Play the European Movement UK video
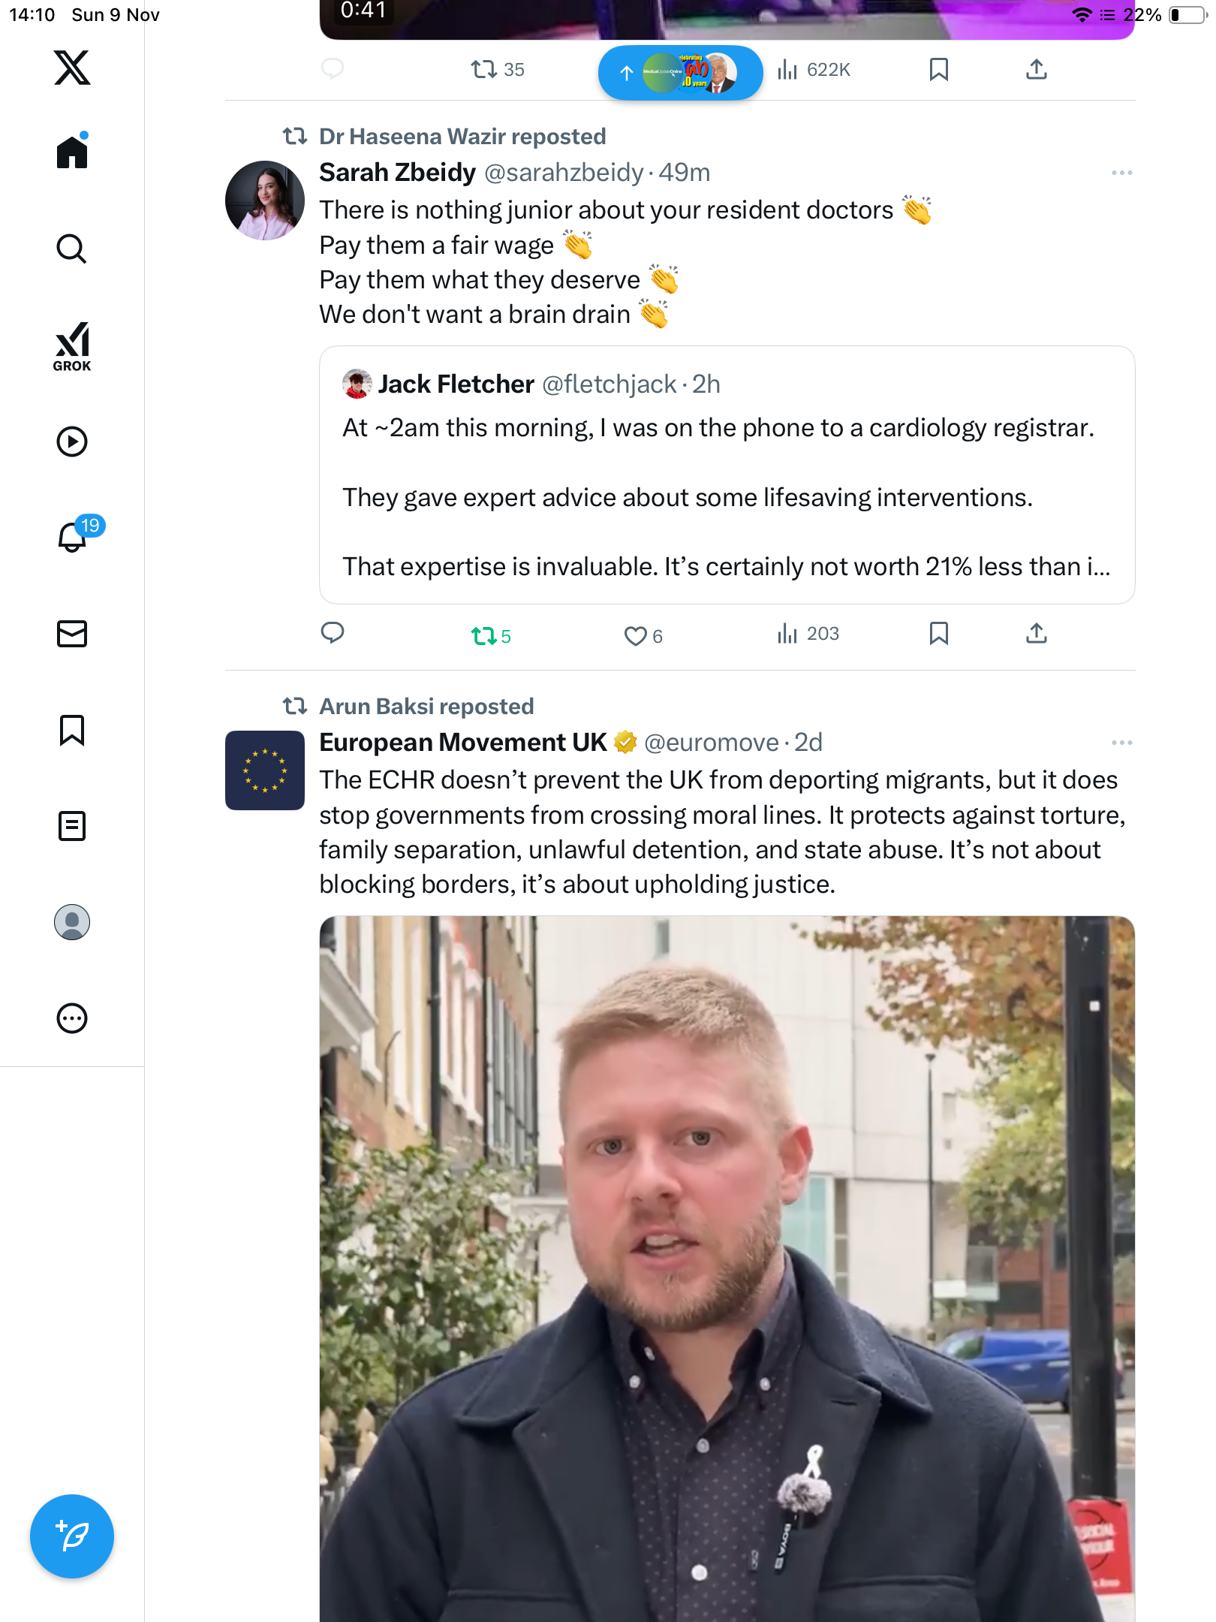This screenshot has width=1216, height=1622. (x=727, y=1269)
